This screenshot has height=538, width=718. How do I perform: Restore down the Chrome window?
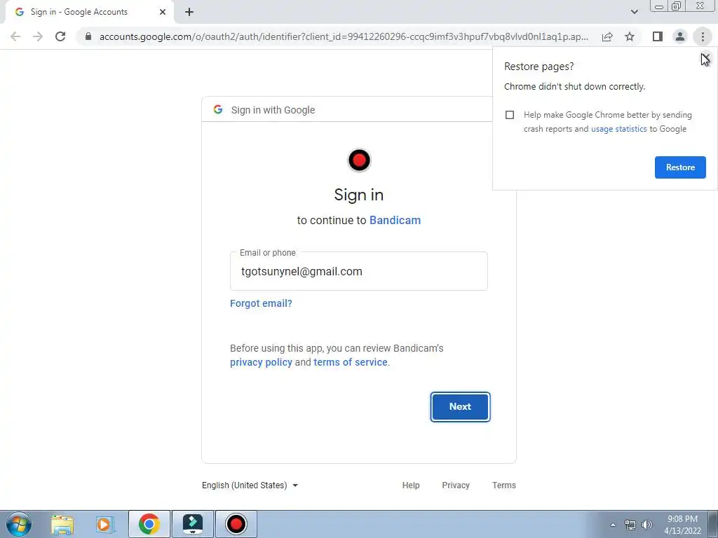pyautogui.click(x=677, y=6)
